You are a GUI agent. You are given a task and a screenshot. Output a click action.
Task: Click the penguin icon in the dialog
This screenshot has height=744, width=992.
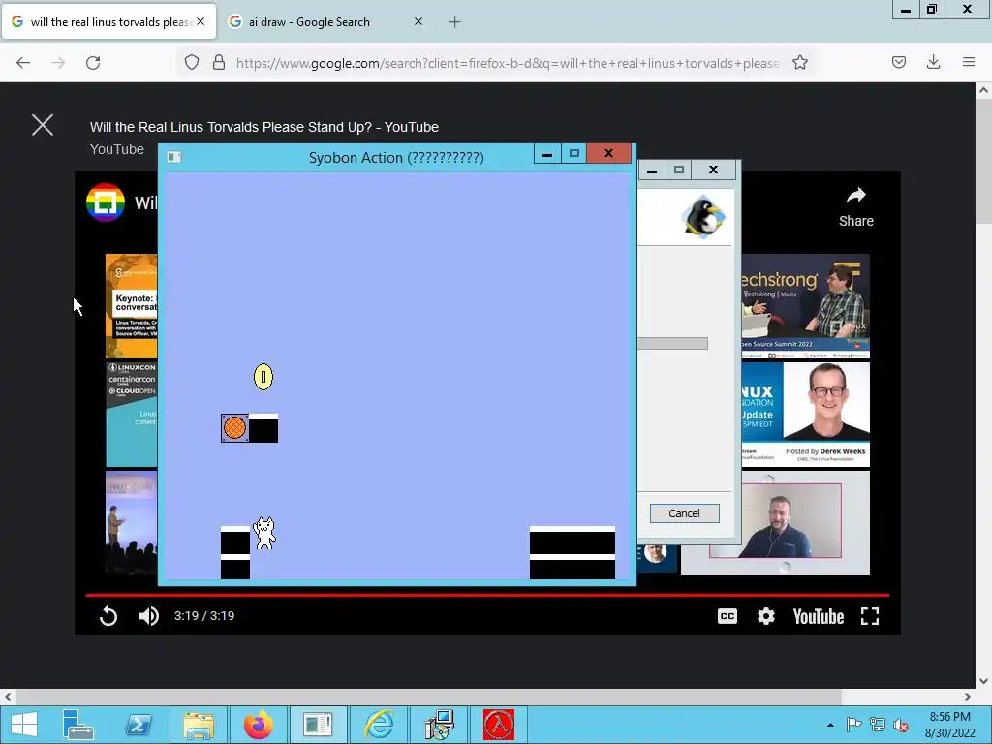coord(703,217)
